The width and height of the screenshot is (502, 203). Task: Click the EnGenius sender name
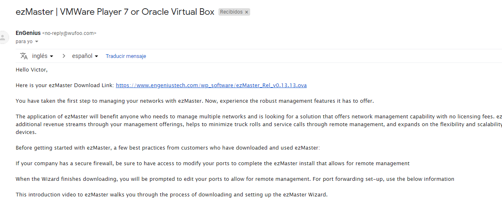(28, 33)
